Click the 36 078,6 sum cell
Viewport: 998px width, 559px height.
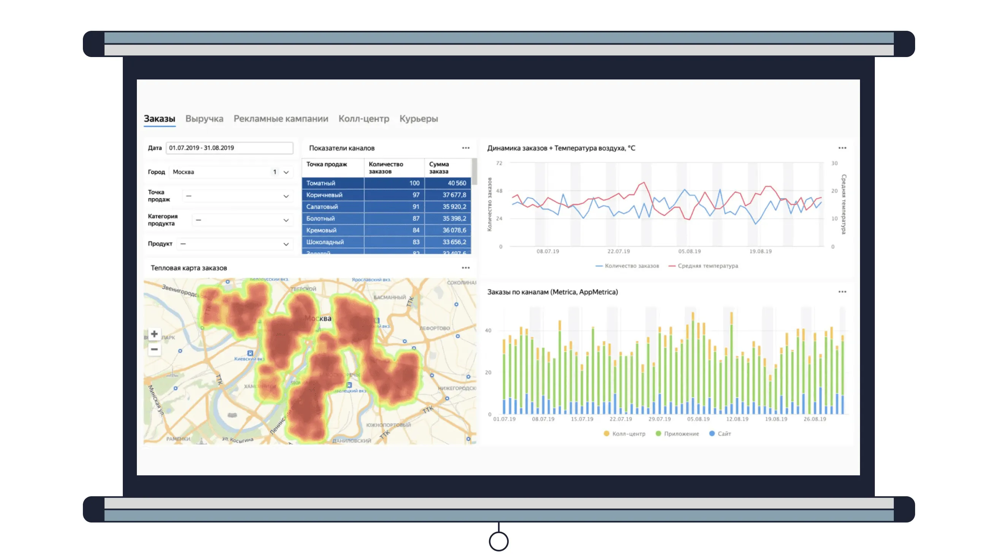click(x=448, y=230)
